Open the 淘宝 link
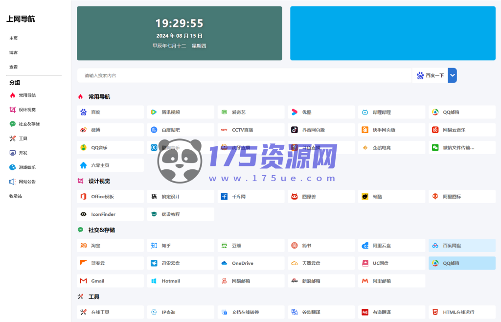Viewport: 501px width, 322px height. (x=110, y=245)
